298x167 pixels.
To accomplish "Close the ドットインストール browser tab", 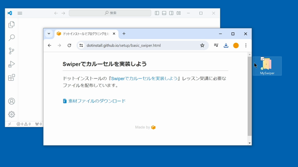I will pos(114,34).
